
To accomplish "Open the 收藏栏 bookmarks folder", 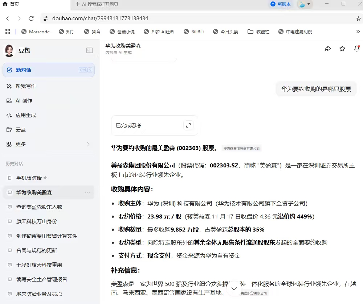I will [259, 32].
